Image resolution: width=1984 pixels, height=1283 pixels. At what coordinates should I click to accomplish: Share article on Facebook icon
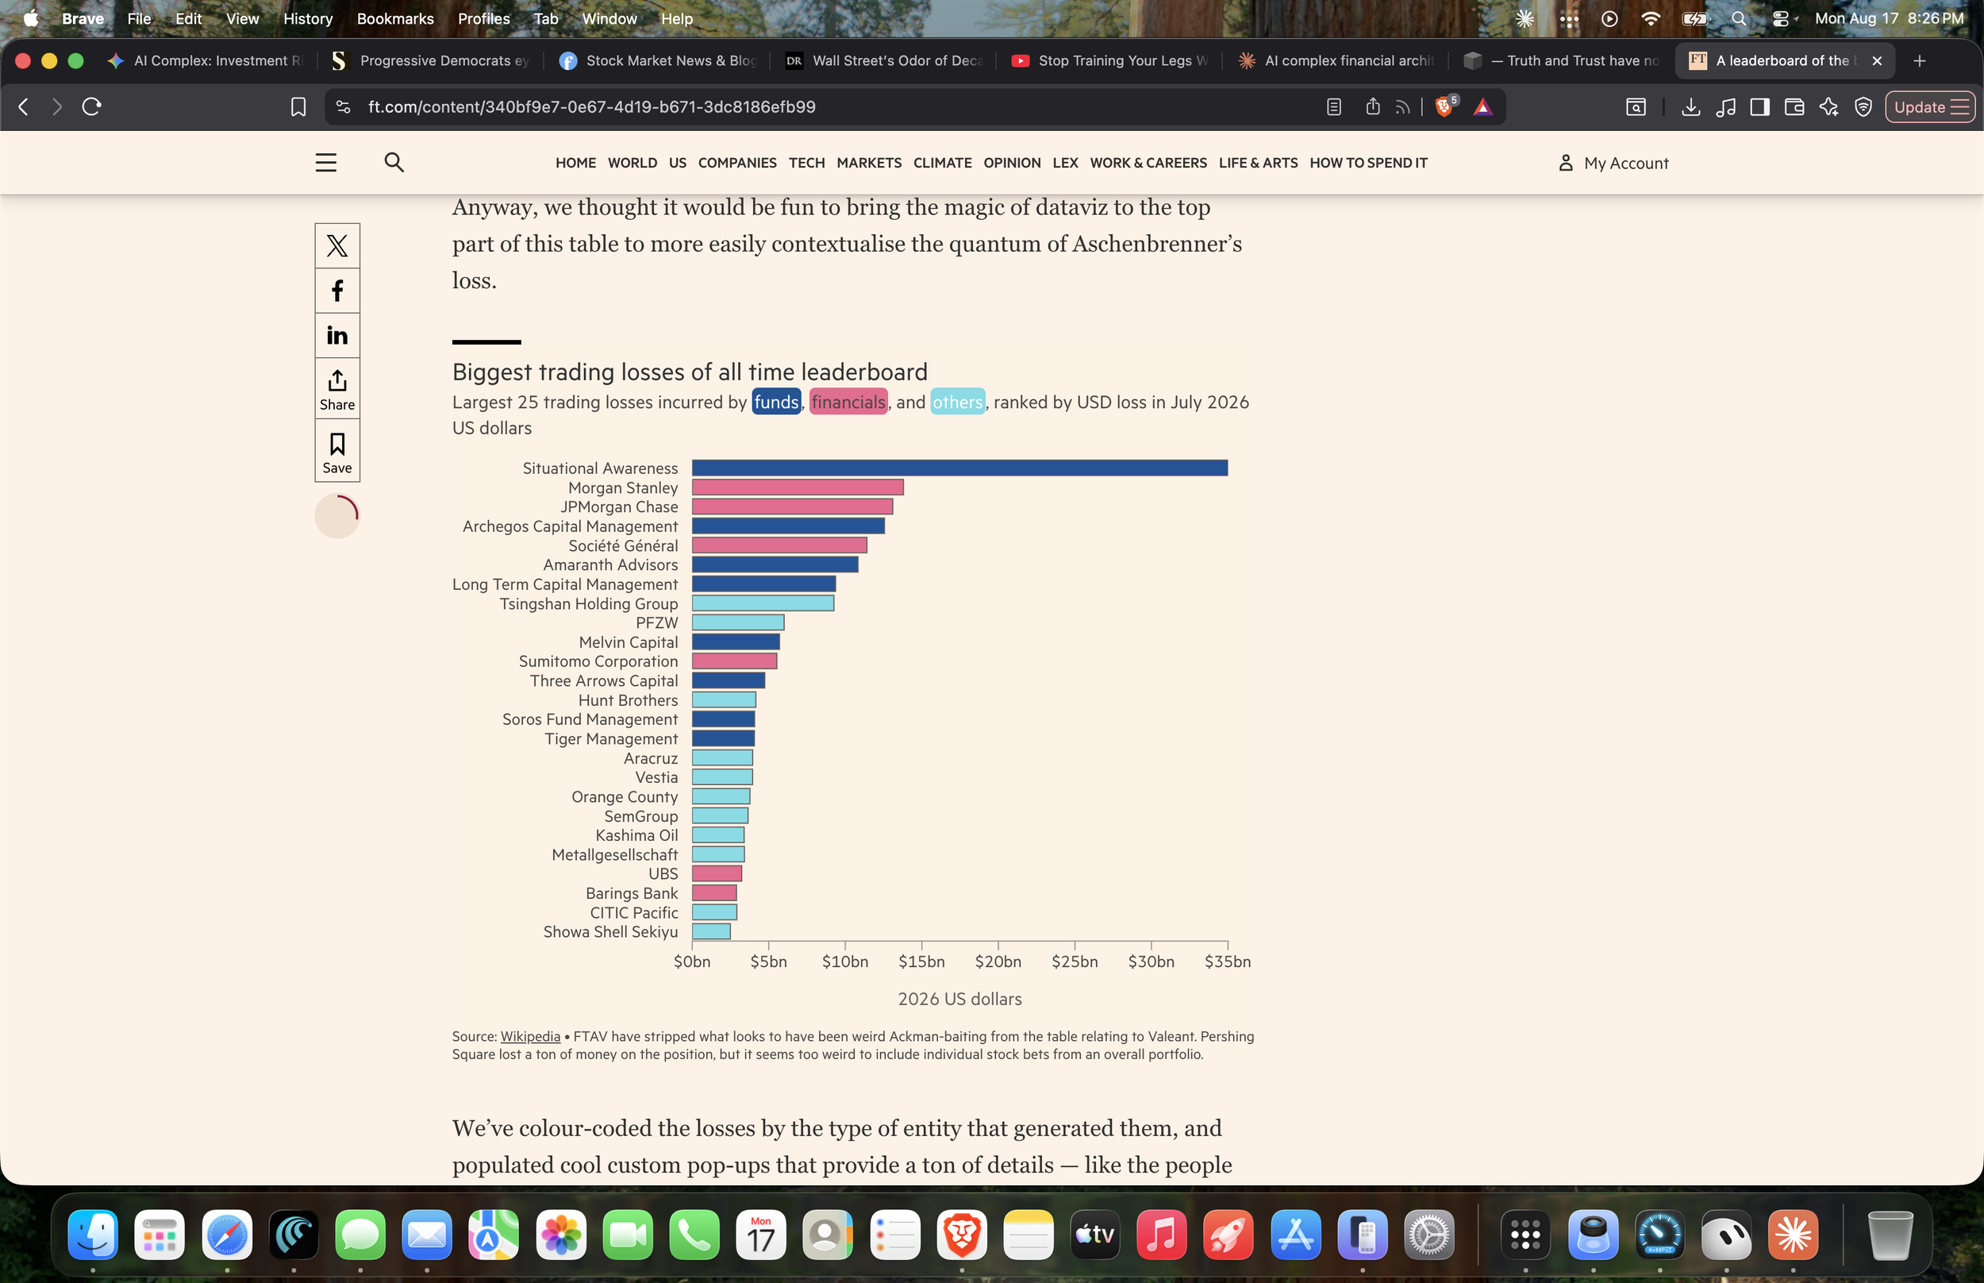click(x=337, y=291)
